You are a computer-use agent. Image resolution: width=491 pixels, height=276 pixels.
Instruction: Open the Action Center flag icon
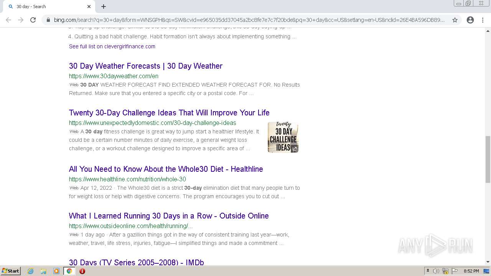(455, 271)
